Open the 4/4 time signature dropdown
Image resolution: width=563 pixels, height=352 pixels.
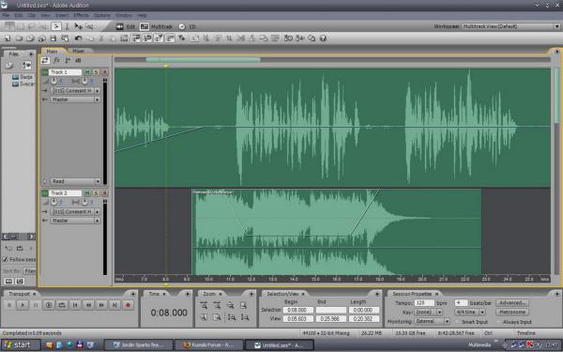tap(470, 313)
